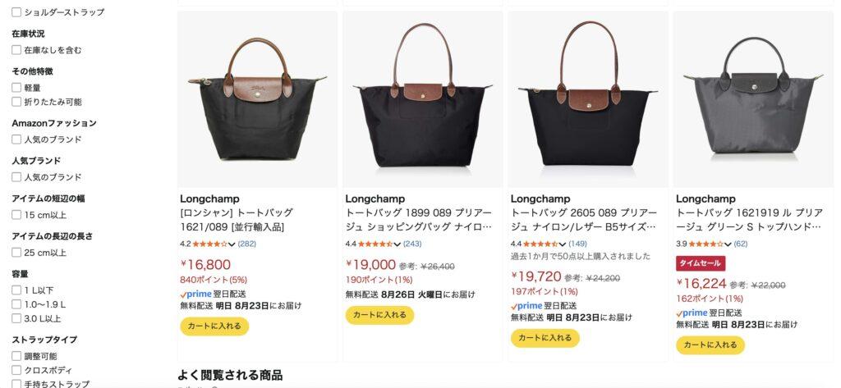Image resolution: width=841 pixels, height=388 pixels.
Task: Expand rating chevron of the 1621919 bag
Action: [728, 244]
